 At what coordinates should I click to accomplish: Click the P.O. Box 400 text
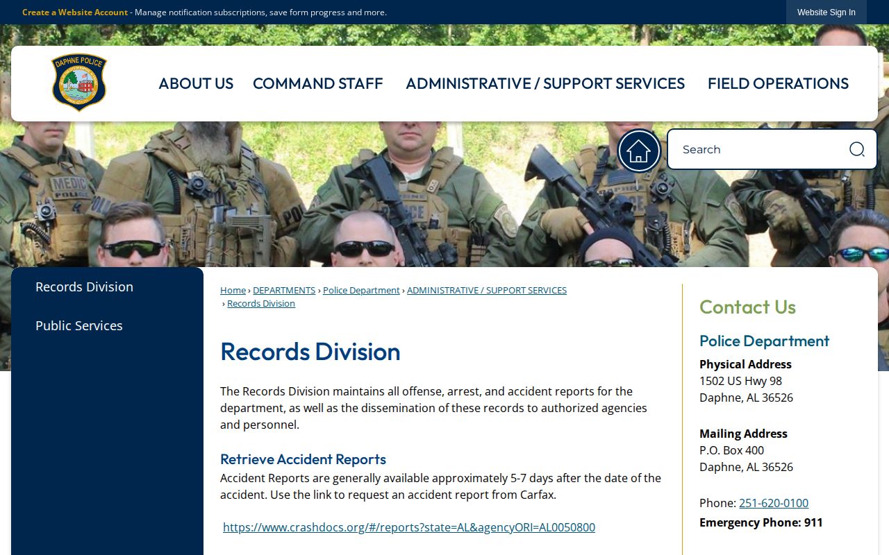(731, 450)
